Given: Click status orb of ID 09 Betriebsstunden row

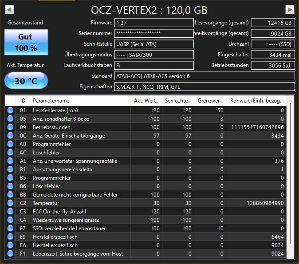Looking at the screenshot, I should coord(10,127).
